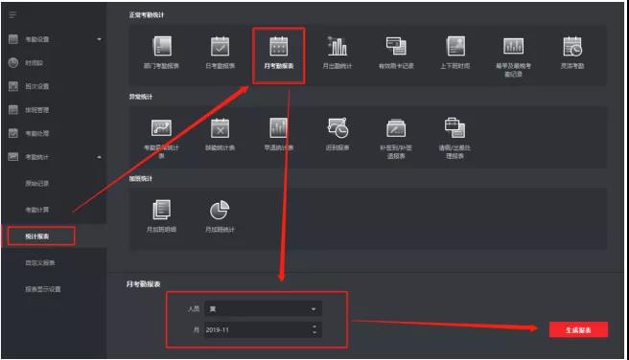The height and width of the screenshot is (360, 629).
Task: Select 考勤计算 in sidebar submenu
Action: pyautogui.click(x=36, y=210)
